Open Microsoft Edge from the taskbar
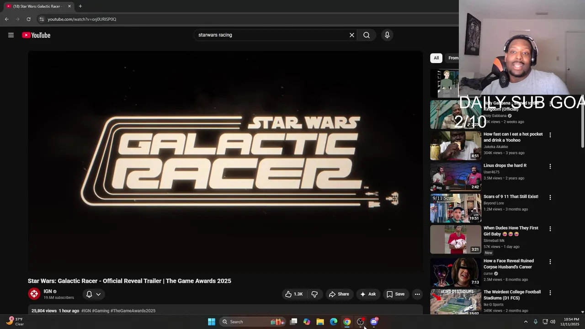 (x=334, y=322)
